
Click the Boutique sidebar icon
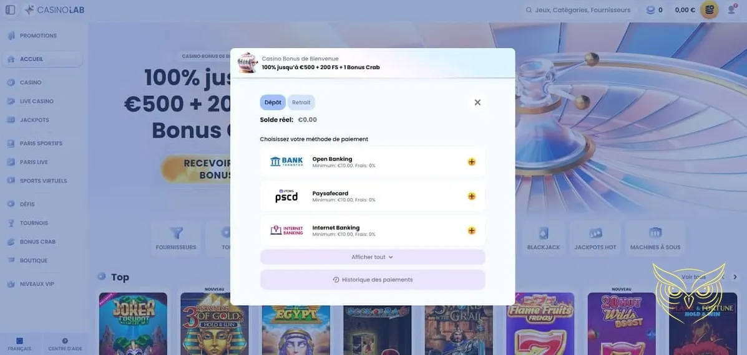(x=11, y=260)
